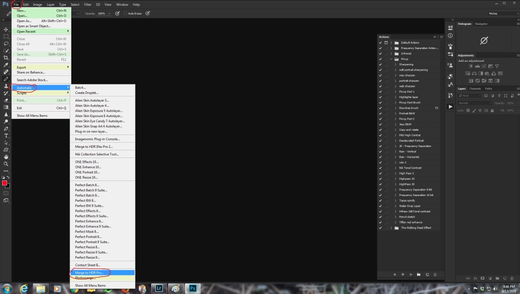Select the Eyedropper tool
Screen dimensions: 520x294
(6, 64)
